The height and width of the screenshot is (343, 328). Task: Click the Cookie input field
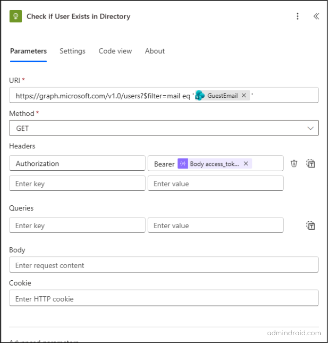tap(164, 299)
